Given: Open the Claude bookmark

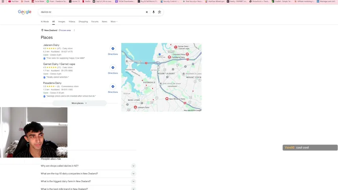Looking at the screenshot, I should (x=25, y=1).
